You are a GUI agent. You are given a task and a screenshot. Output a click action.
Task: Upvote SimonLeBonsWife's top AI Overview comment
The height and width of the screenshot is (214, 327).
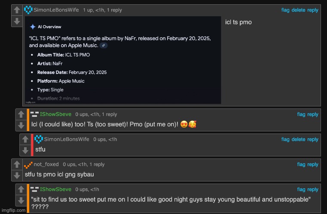tap(16, 10)
